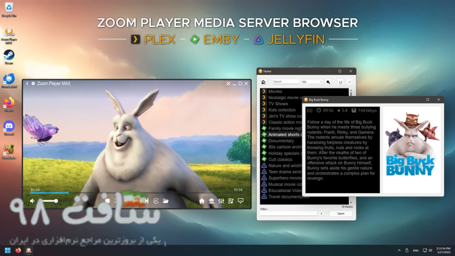Select the Animated shorts entry

coord(281,134)
